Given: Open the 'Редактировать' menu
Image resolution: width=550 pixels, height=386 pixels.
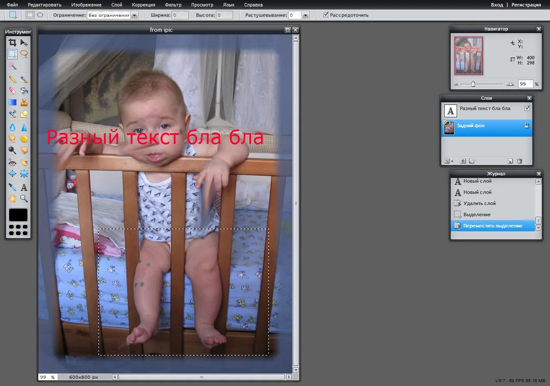Looking at the screenshot, I should 45,5.
